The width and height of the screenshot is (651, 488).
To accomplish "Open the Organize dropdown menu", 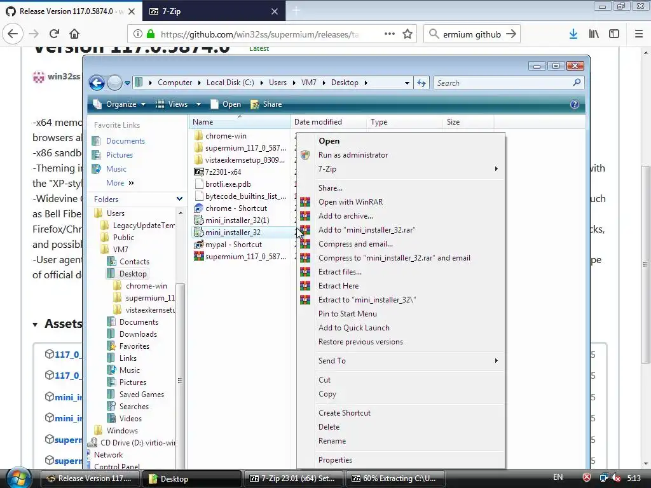I will tap(120, 104).
